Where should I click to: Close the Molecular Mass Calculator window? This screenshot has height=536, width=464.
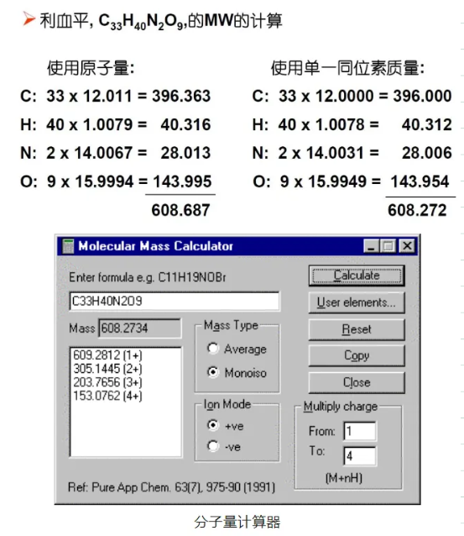click(407, 246)
